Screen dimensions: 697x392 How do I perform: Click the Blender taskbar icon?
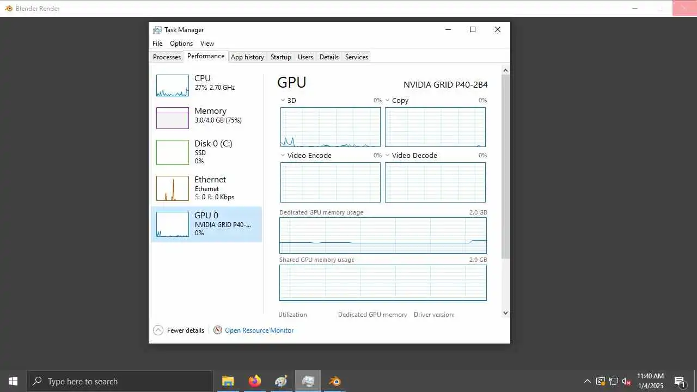click(335, 381)
